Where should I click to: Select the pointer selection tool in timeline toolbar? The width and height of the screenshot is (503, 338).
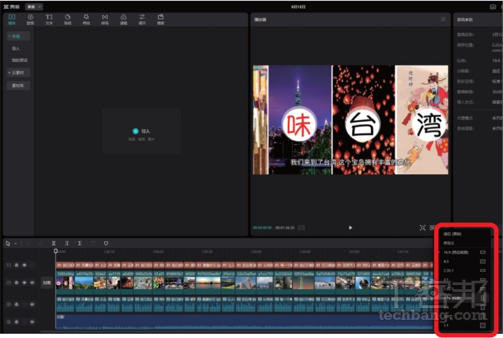tap(8, 244)
